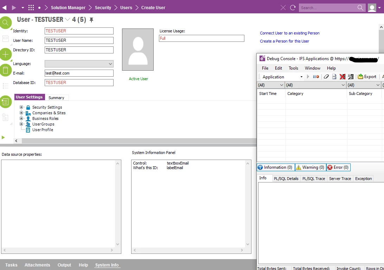Image resolution: width=384 pixels, height=270 pixels.
Task: Open the Tasks bottom panel tab
Action: point(11,265)
